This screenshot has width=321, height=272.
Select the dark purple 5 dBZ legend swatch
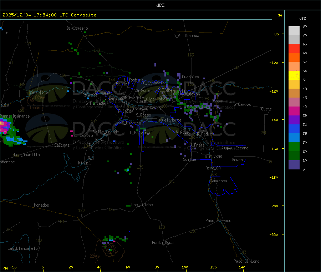[294, 165]
